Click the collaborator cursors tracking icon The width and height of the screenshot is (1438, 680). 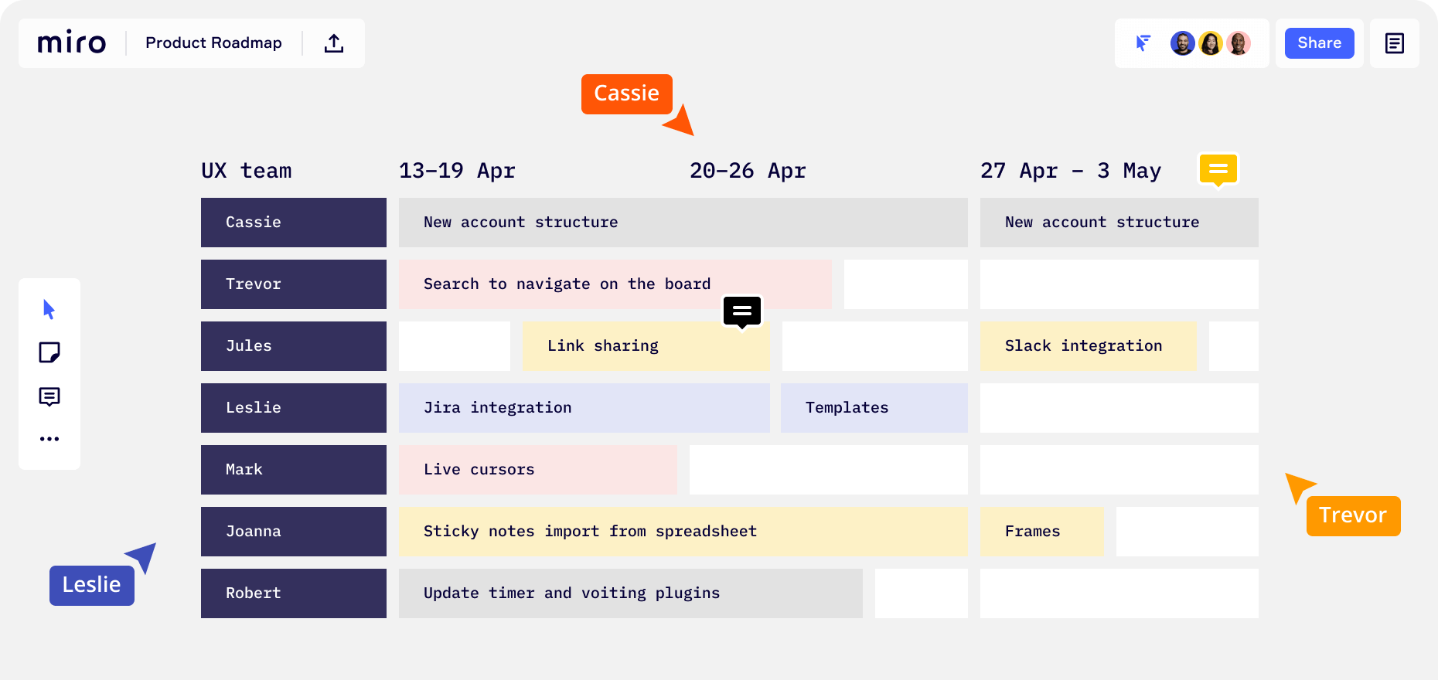pos(1143,43)
